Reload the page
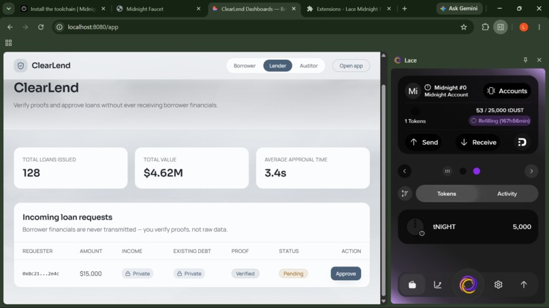 click(41, 27)
